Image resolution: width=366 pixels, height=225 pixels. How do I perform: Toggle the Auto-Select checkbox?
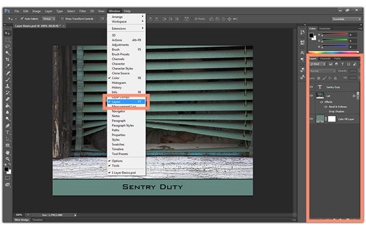[22, 19]
